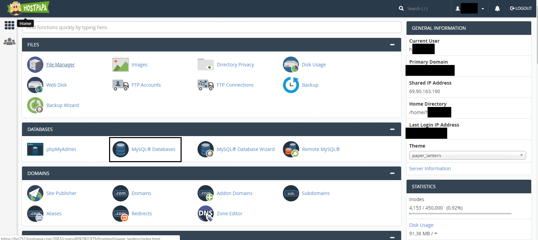Click the Home grid icon in sidebar
The height and width of the screenshot is (240, 538).
[9, 25]
